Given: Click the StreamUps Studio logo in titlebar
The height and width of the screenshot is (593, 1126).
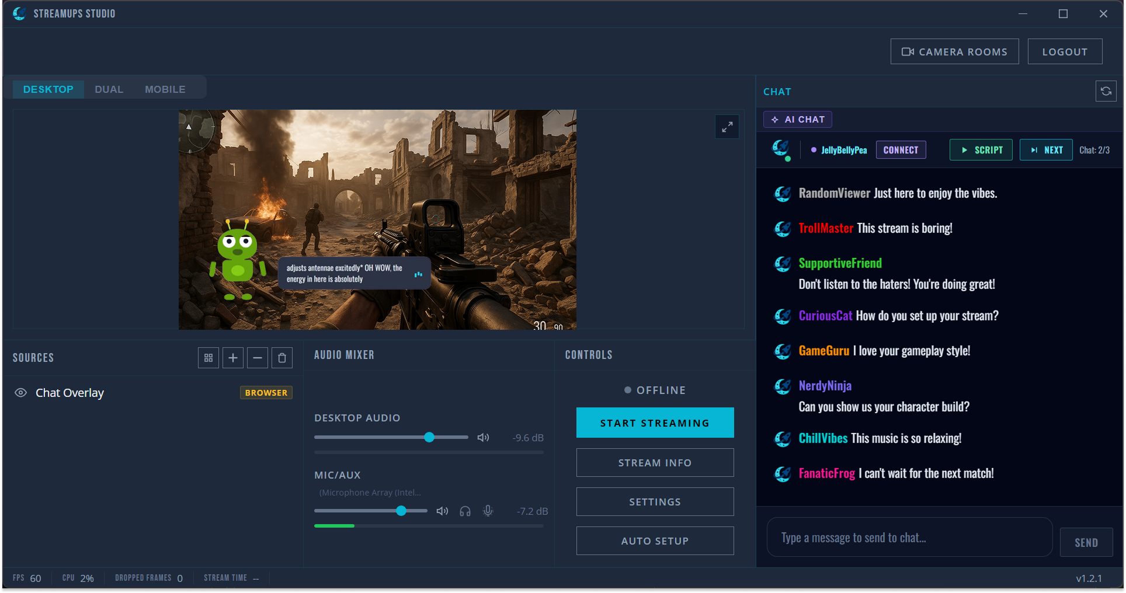Looking at the screenshot, I should [19, 13].
